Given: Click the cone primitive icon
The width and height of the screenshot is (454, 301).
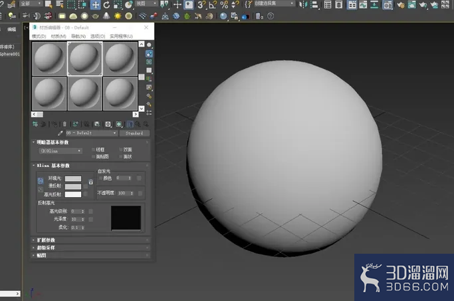Looking at the screenshot, I should [x=106, y=16].
